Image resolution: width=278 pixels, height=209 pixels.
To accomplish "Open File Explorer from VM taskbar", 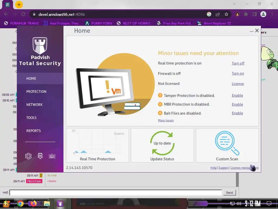I will [x=47, y=204].
